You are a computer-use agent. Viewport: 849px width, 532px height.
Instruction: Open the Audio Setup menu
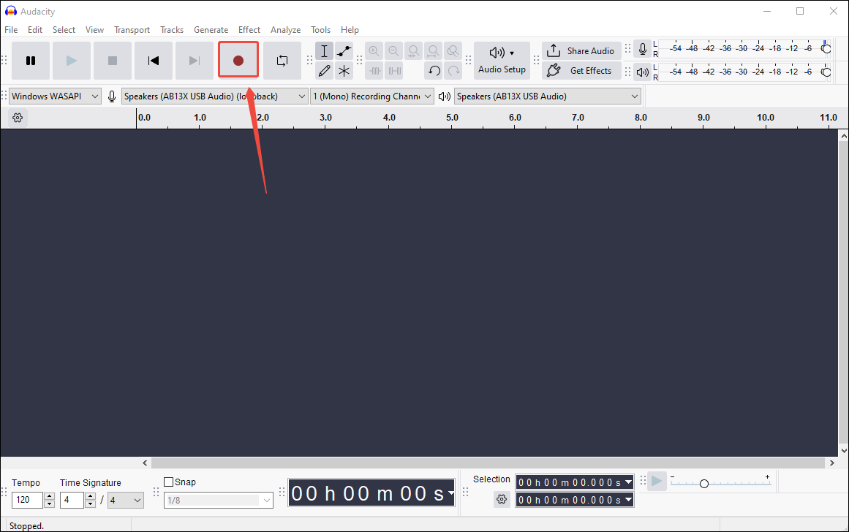(502, 61)
